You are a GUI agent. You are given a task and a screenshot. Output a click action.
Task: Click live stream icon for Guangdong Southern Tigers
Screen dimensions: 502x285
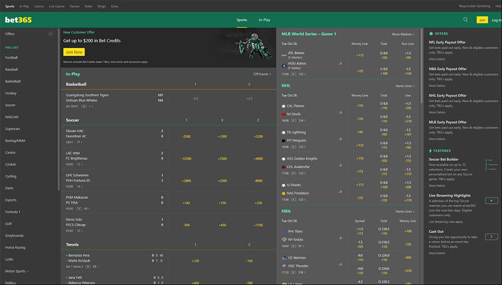pyautogui.click(x=84, y=106)
